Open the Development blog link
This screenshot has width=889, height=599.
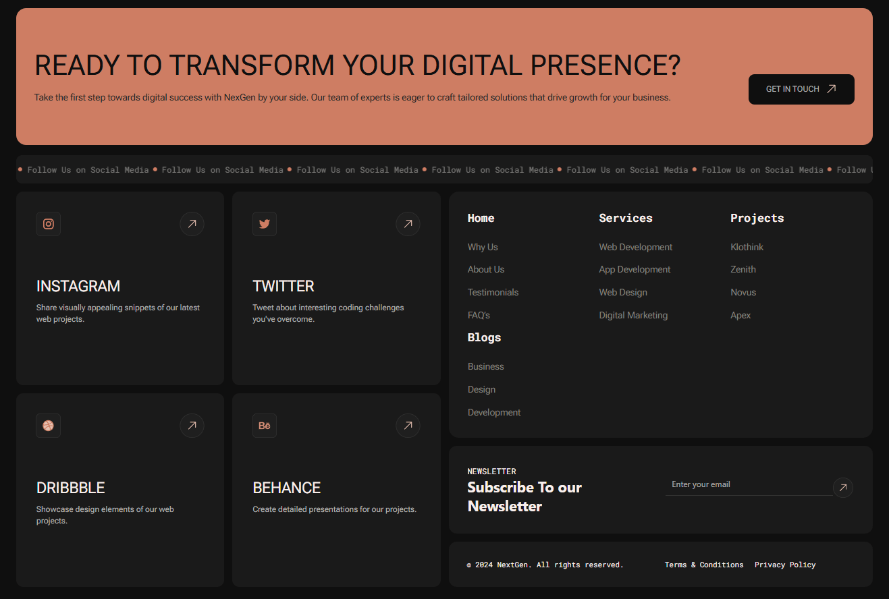click(494, 412)
